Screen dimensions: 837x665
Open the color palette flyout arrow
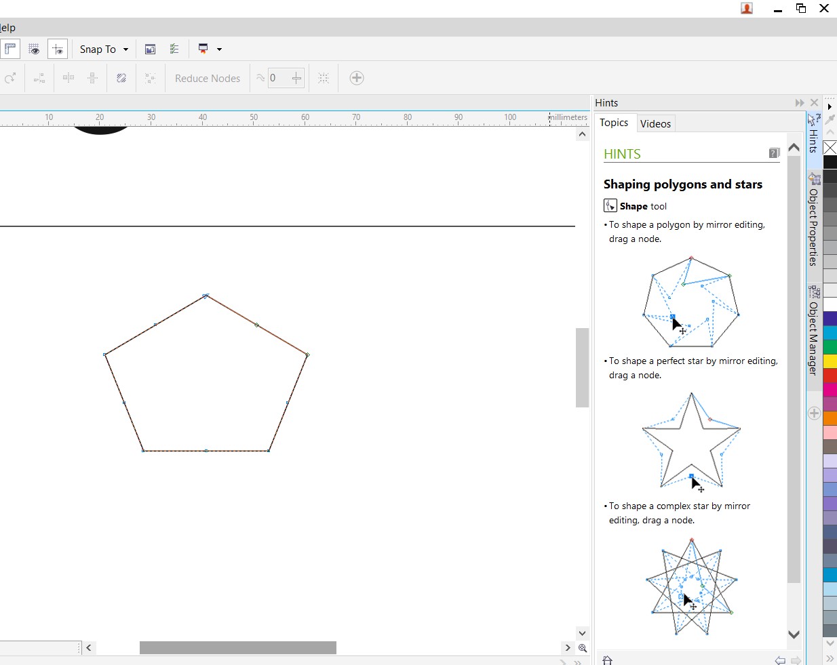pos(830,107)
